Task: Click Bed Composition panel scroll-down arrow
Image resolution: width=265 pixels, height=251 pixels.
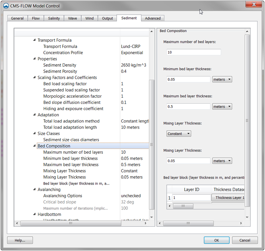Action: point(247,217)
